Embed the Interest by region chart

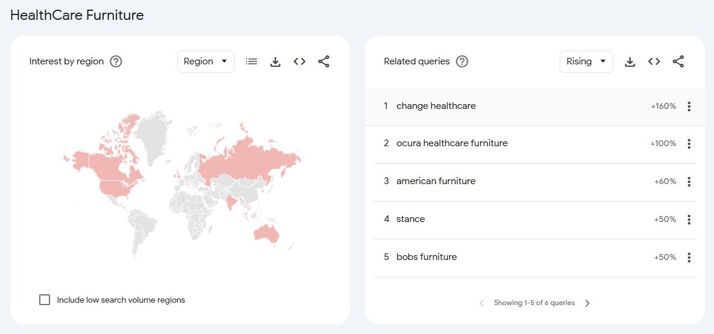coord(300,61)
